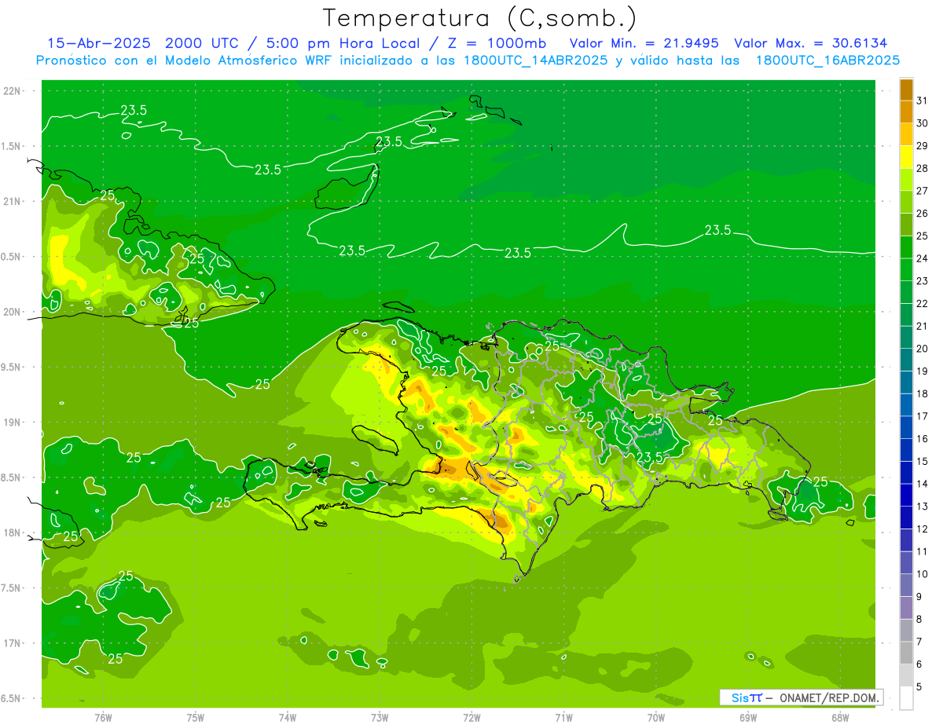Click the '73W' longitude axis label
Screen dimensions: 943x728
tap(380, 718)
